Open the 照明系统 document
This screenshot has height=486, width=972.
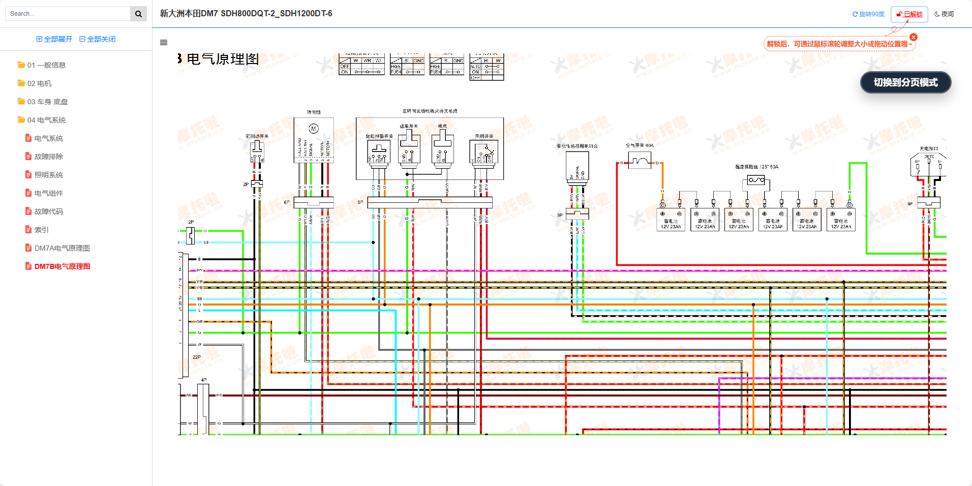[48, 175]
